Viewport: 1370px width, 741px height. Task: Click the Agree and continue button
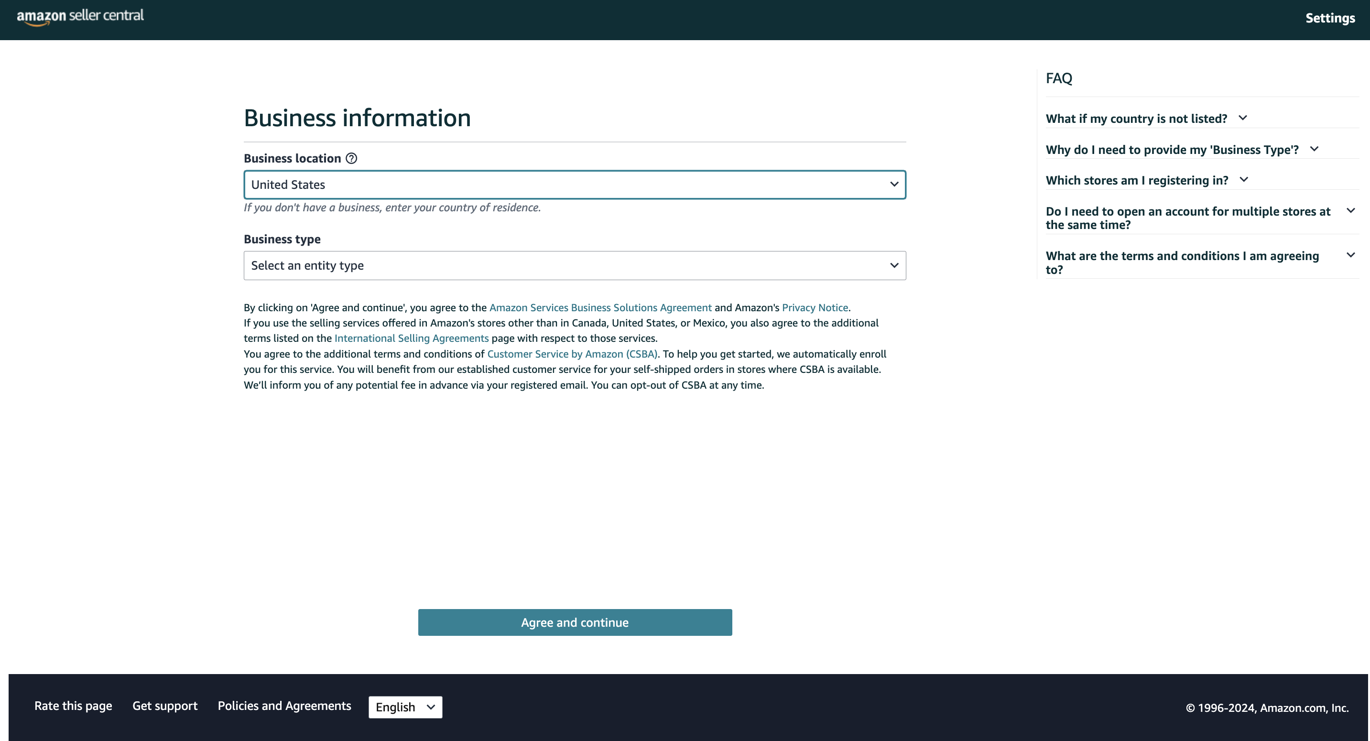coord(575,622)
